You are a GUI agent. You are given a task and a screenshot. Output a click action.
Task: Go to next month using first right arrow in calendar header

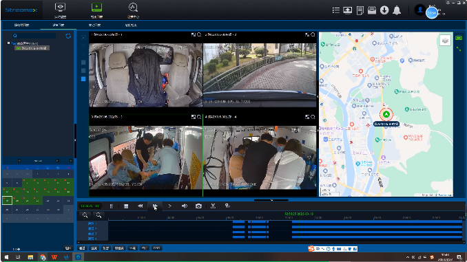tap(57, 161)
